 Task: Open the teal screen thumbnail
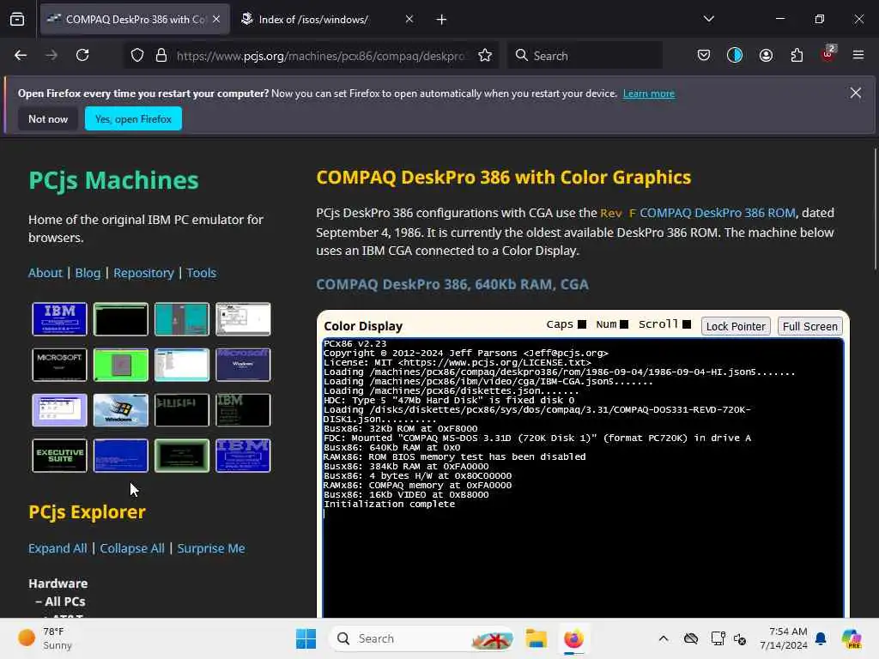click(182, 319)
